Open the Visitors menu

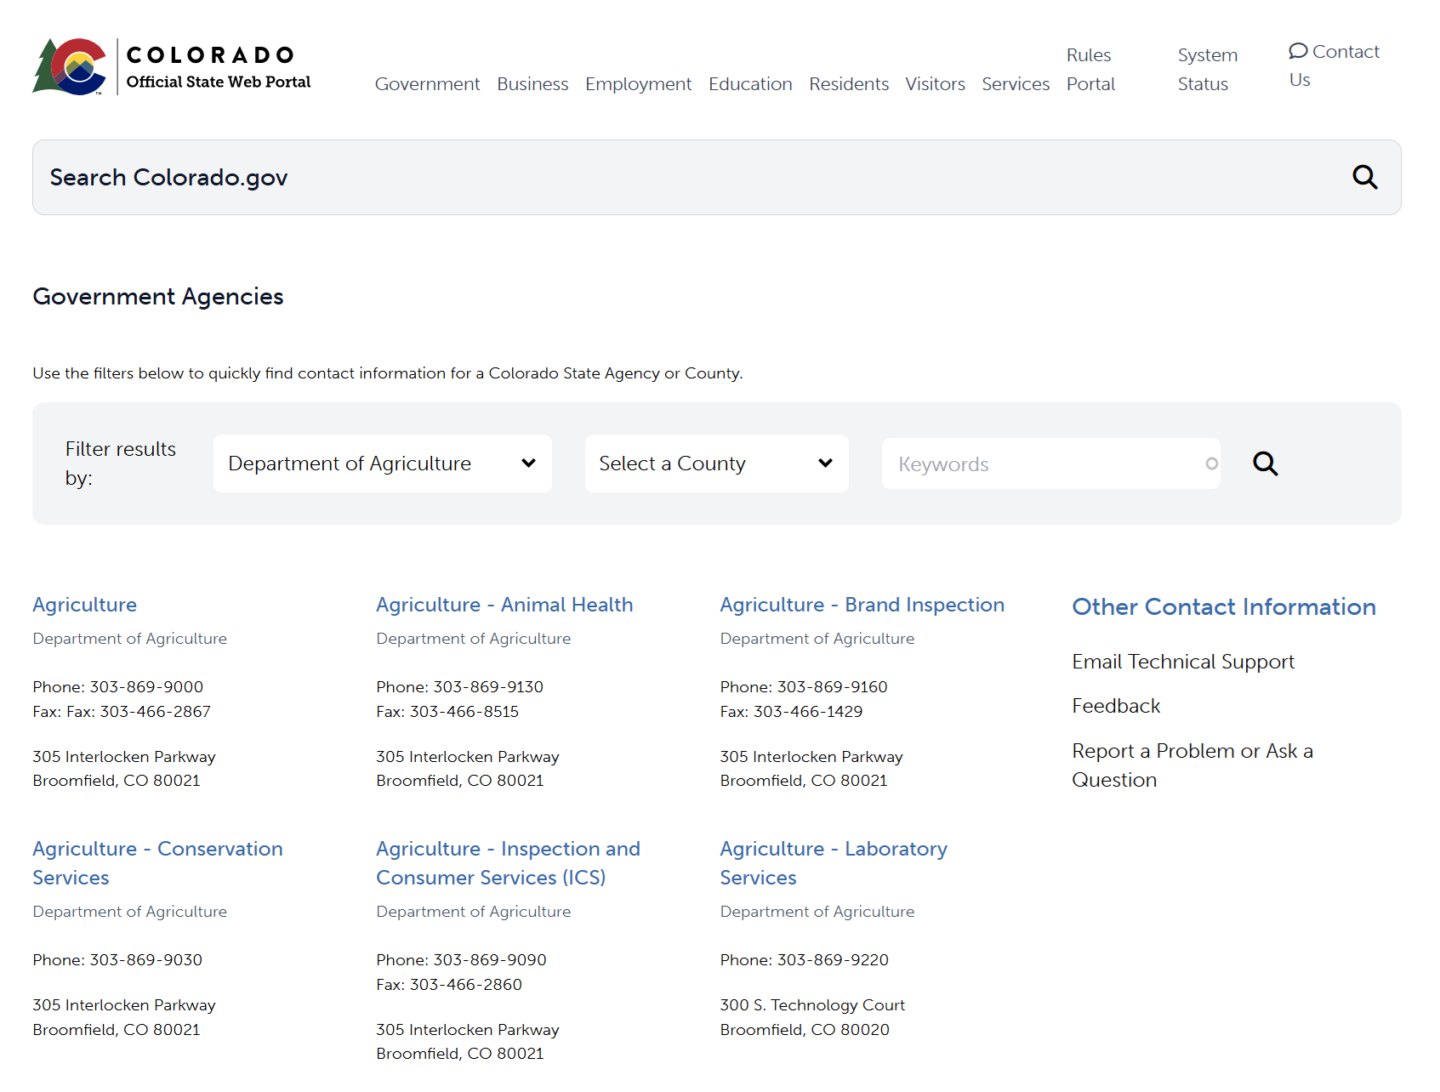(x=935, y=84)
